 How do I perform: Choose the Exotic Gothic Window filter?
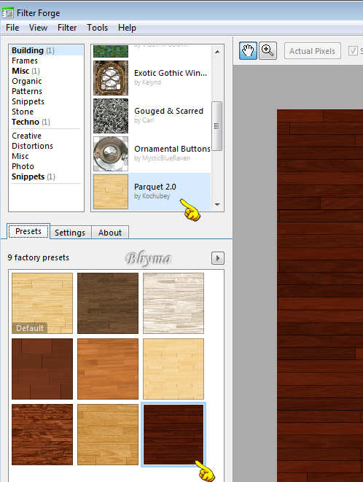[152, 78]
